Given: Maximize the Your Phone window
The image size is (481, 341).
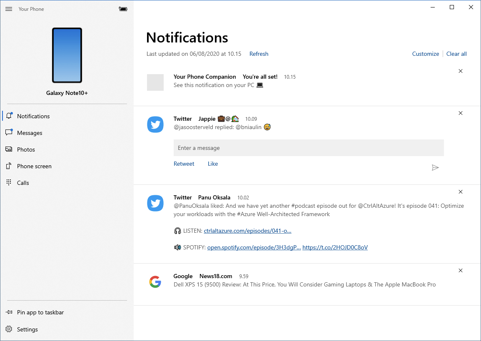Looking at the screenshot, I should 452,7.
